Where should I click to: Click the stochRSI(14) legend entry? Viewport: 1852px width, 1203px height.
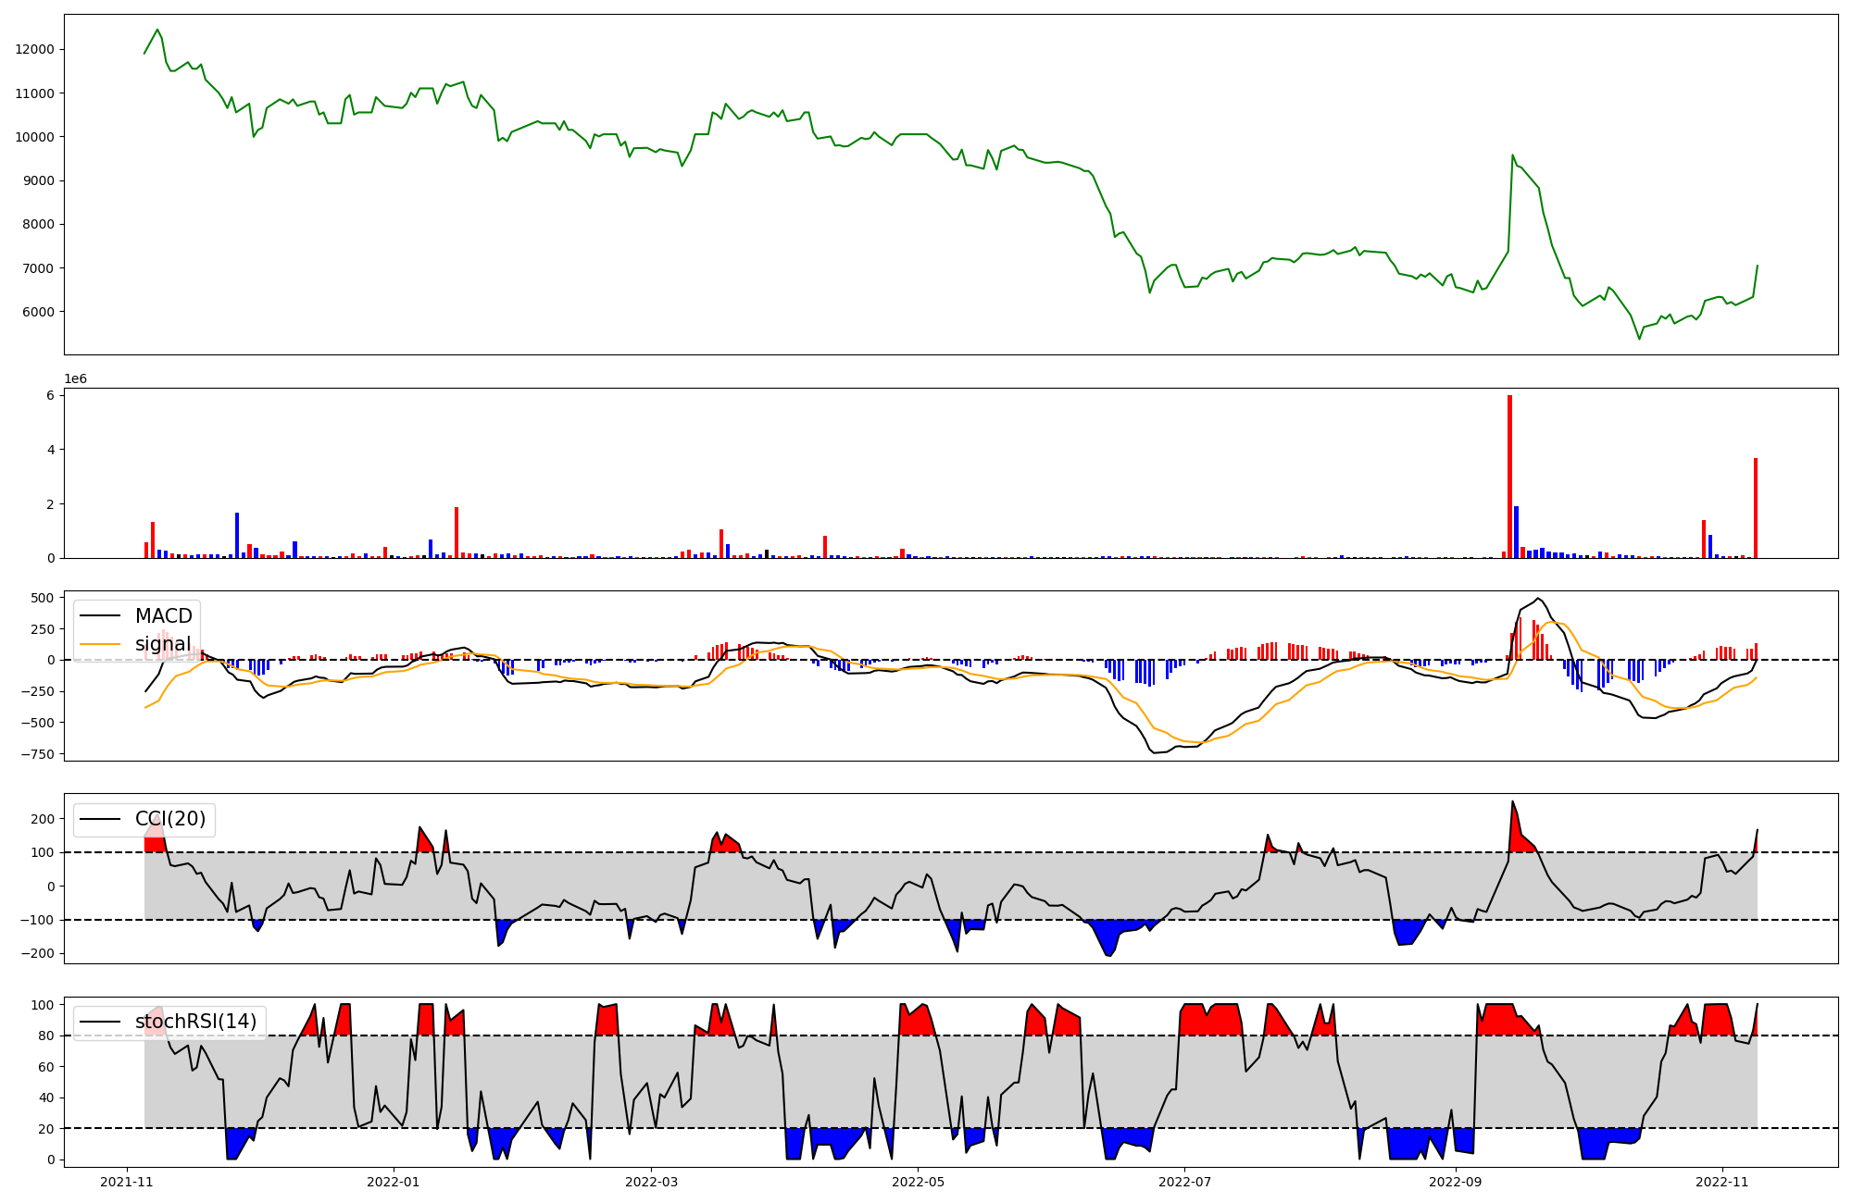coord(194,1022)
